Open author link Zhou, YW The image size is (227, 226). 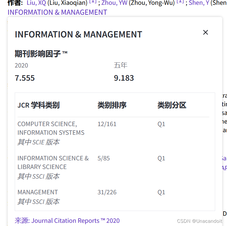coord(114,3)
